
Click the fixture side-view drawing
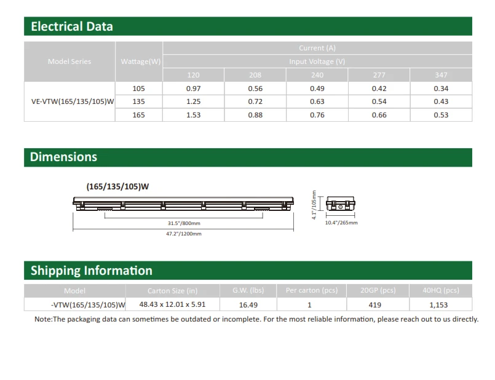(183, 204)
